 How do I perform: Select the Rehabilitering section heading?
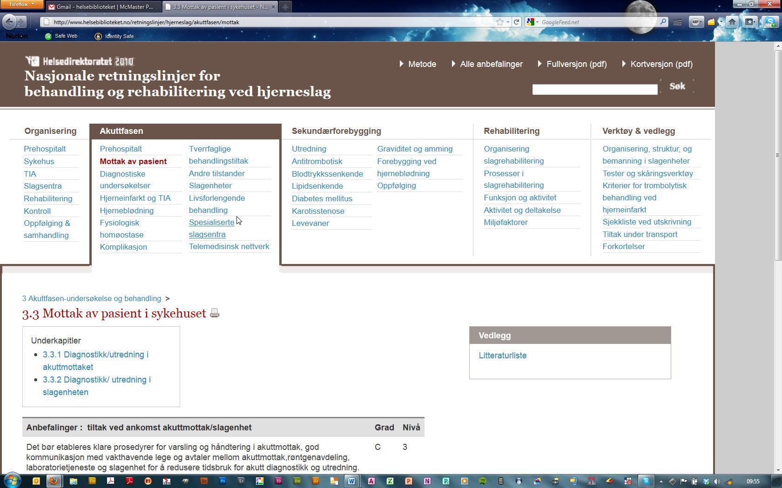coord(512,131)
